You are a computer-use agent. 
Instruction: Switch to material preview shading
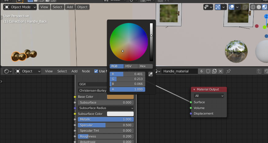click(265, 7)
